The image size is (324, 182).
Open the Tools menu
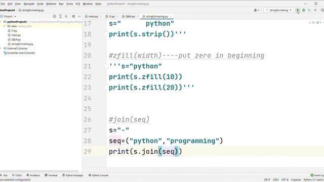click(x=70, y=4)
